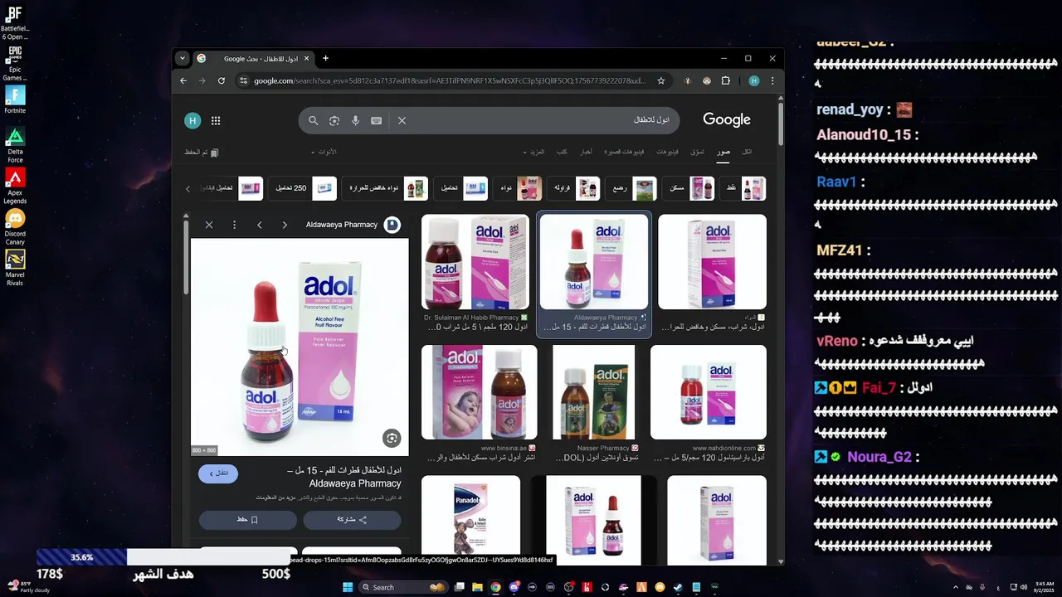Start voice search with microphone icon

tap(355, 120)
